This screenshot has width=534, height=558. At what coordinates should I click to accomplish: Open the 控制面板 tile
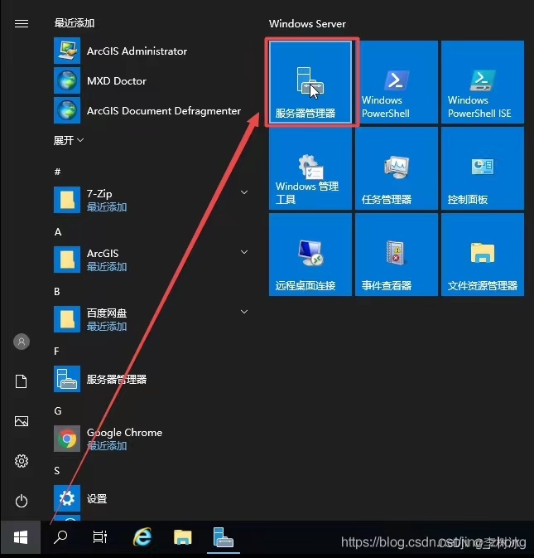(x=483, y=168)
